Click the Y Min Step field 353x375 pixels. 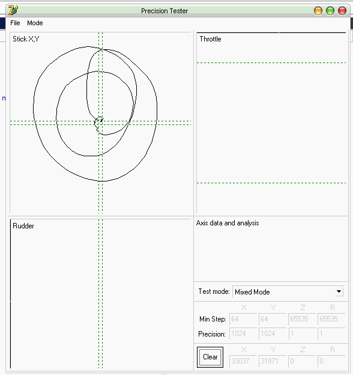click(273, 319)
